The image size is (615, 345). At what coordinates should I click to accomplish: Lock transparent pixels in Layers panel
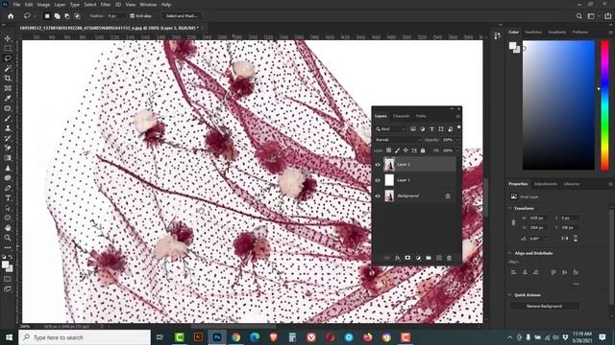pos(388,150)
